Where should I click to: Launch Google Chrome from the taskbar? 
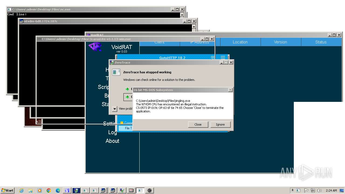pyautogui.click(x=49, y=190)
